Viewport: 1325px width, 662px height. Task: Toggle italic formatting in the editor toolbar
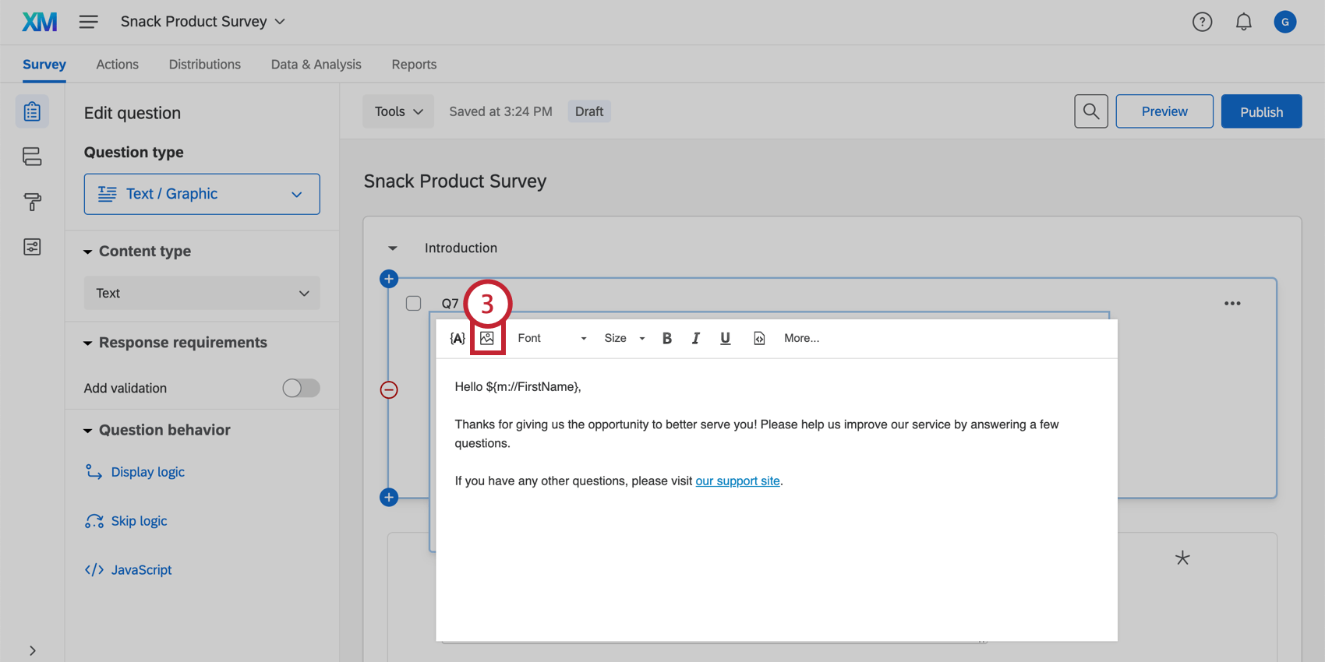pyautogui.click(x=695, y=338)
